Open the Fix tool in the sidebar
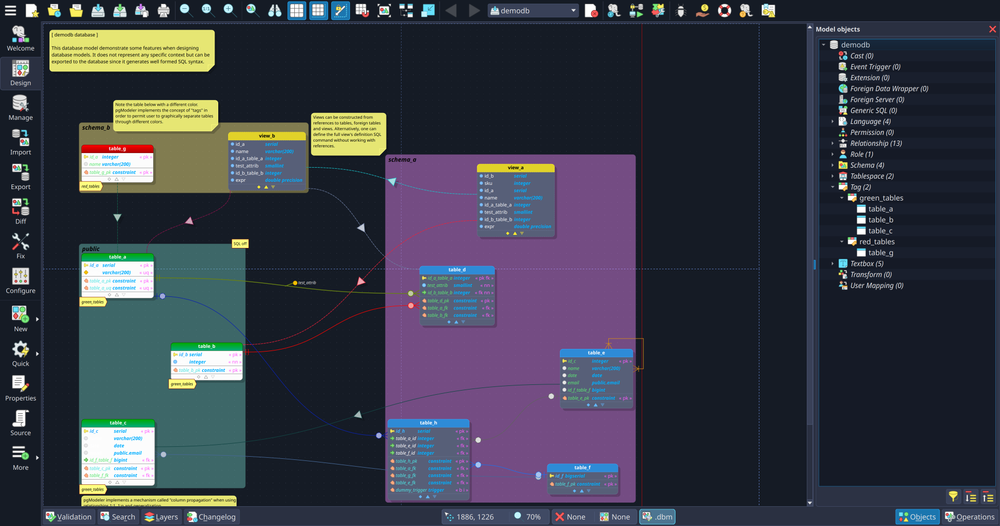Viewport: 1000px width, 526px height. coord(20,245)
